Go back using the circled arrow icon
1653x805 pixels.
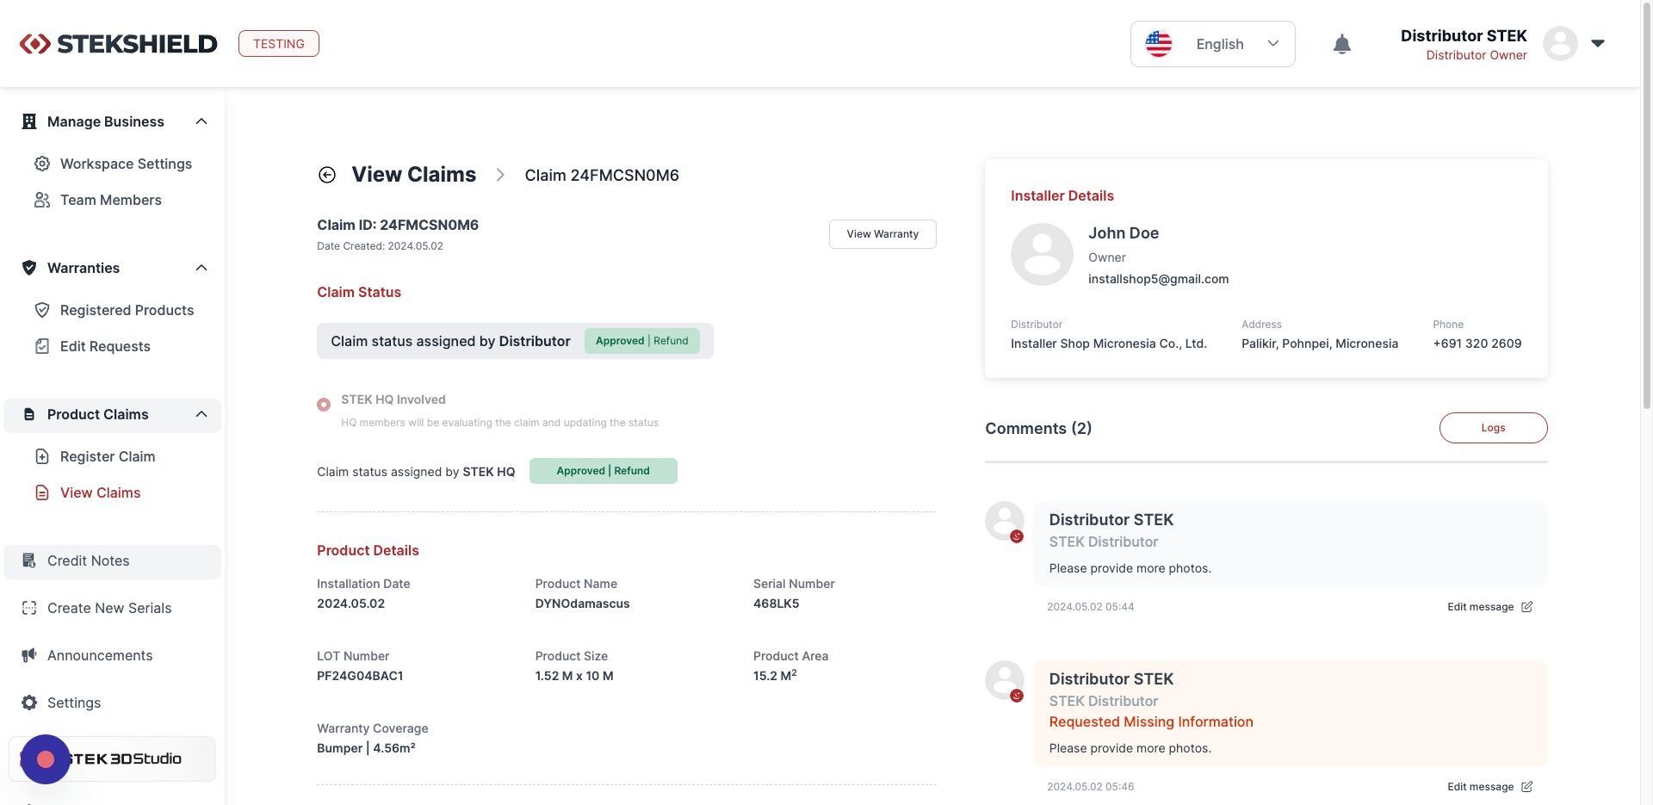(327, 175)
